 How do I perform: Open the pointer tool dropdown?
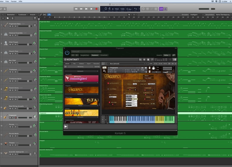(x=130, y=15)
